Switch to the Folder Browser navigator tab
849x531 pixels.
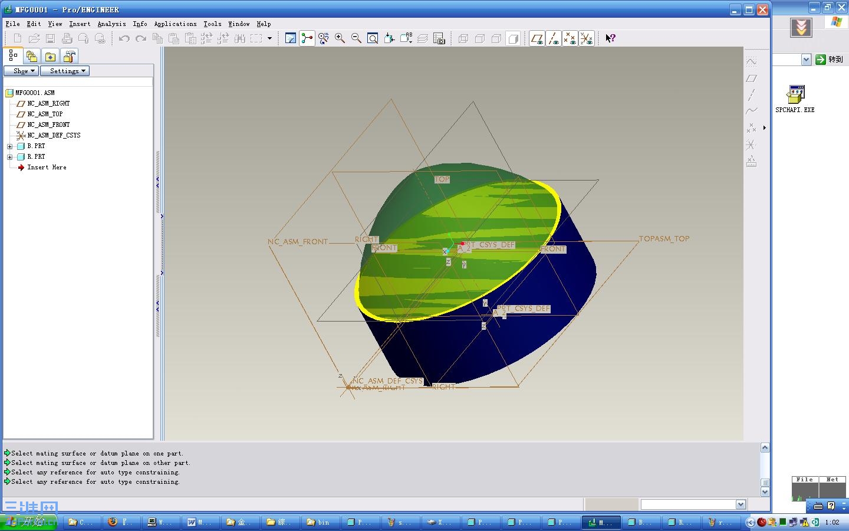pyautogui.click(x=32, y=57)
